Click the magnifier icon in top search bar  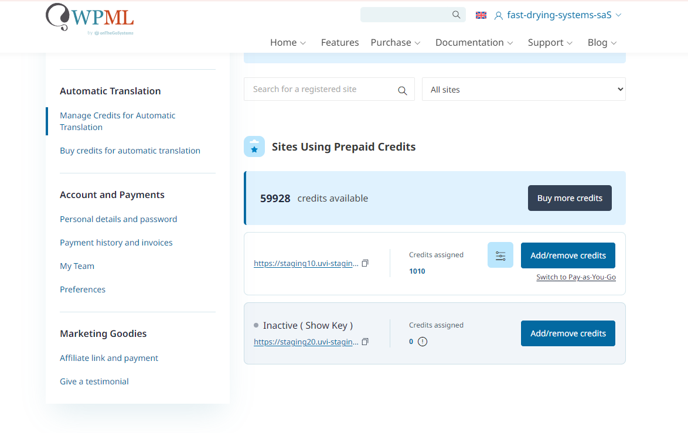456,15
